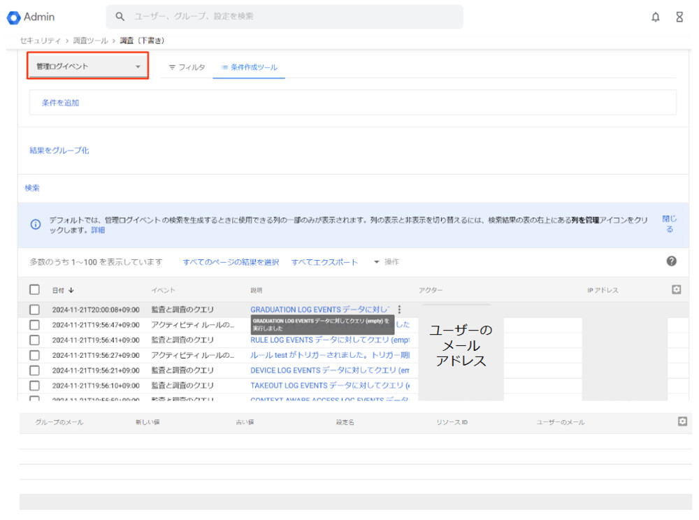Click column settings gear beside ユーザーのメール
Viewport: 699px width, 520px height.
click(x=682, y=421)
